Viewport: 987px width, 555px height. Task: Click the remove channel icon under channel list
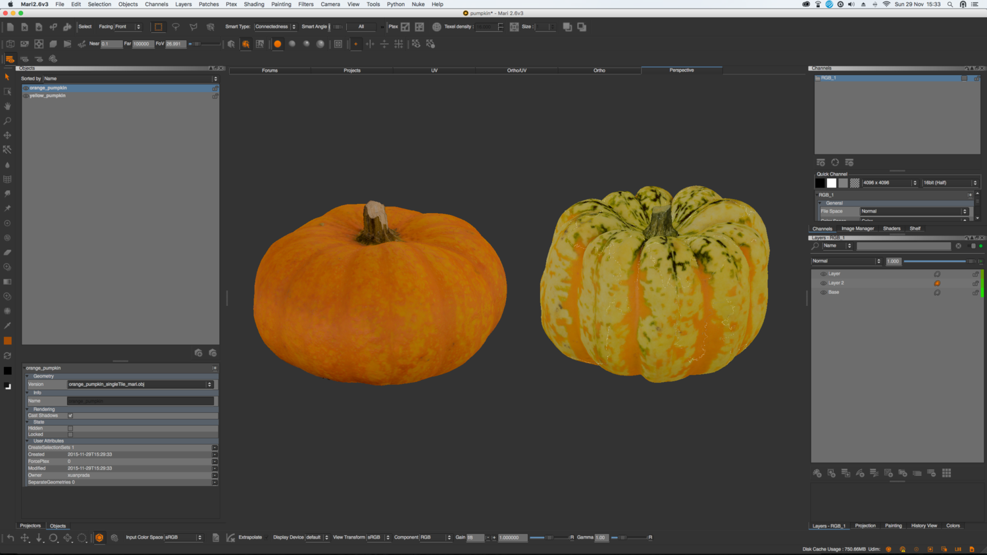tap(849, 162)
